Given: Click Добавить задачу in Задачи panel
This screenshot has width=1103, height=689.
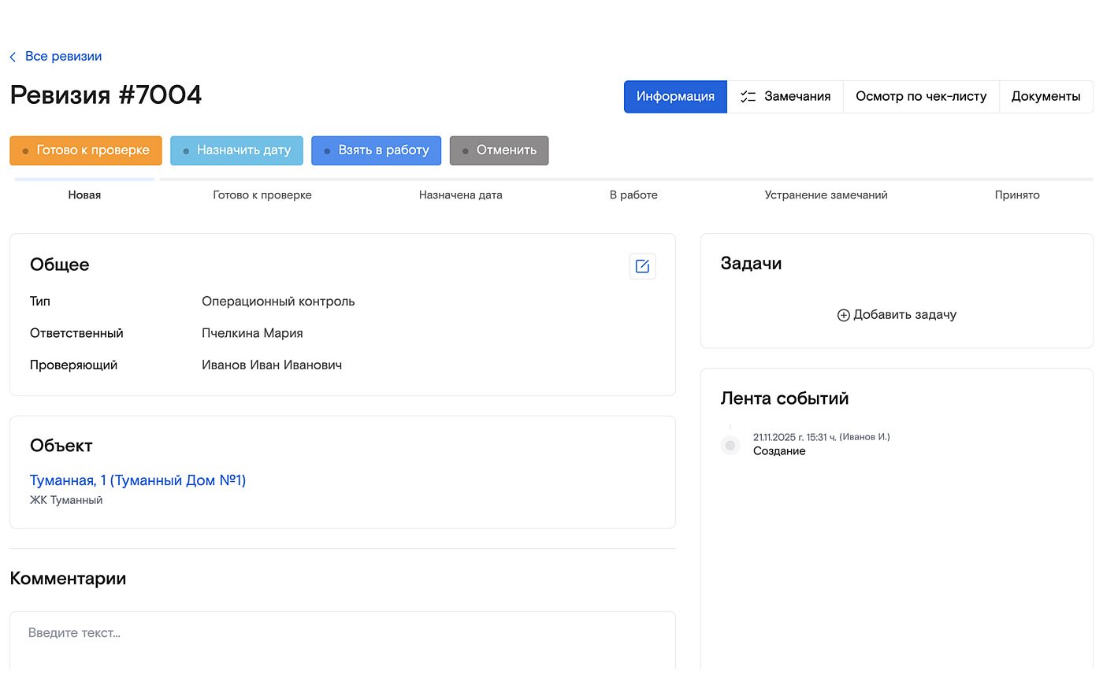Looking at the screenshot, I should pos(904,315).
